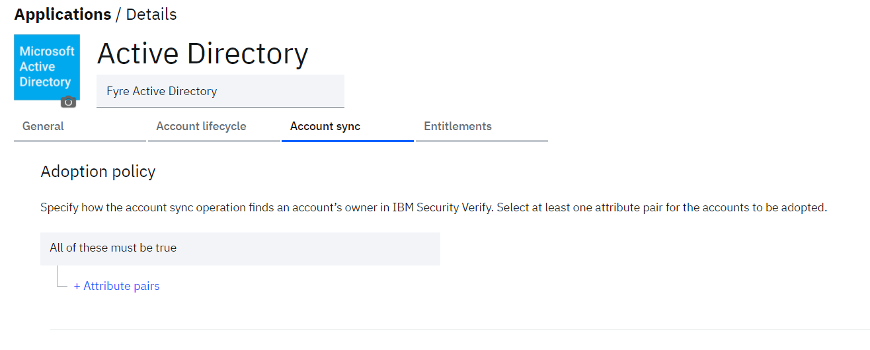Click the camera icon to change logo
This screenshot has height=350, width=870.
pos(68,102)
